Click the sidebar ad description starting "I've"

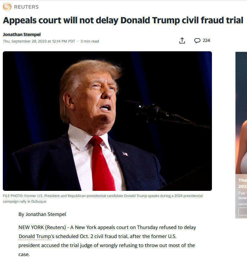point(243,195)
